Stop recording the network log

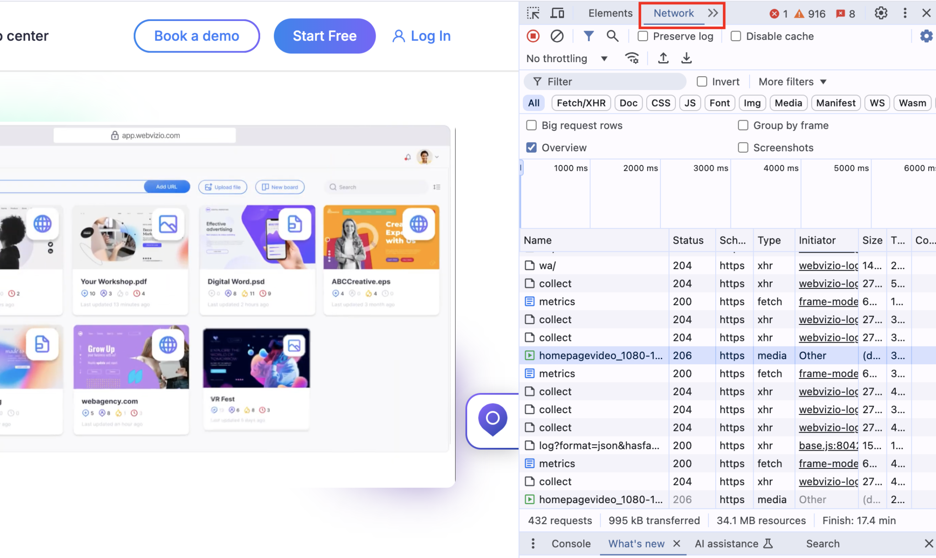click(x=533, y=36)
